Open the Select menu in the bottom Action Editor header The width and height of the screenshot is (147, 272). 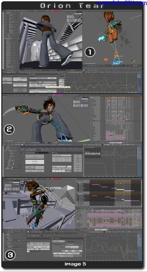[x=85, y=230]
